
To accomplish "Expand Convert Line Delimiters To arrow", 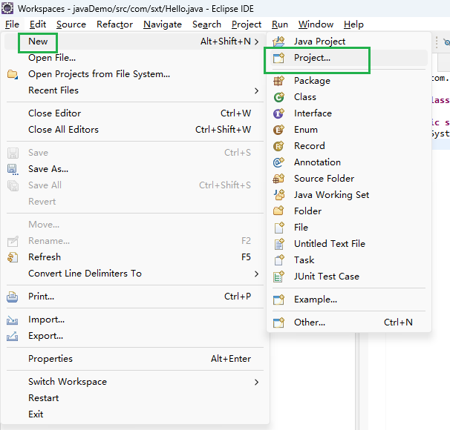I will [257, 274].
